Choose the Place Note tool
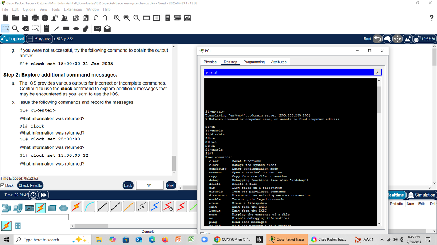The image size is (437, 245). (47, 28)
